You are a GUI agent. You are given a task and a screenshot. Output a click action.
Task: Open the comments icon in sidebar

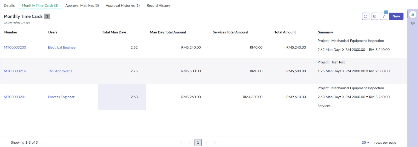coord(413,23)
